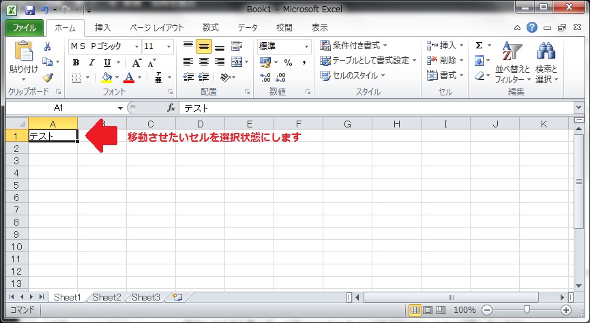The height and width of the screenshot is (323, 590).
Task: Switch to the ページ レイアウト tab
Action: pos(156,28)
